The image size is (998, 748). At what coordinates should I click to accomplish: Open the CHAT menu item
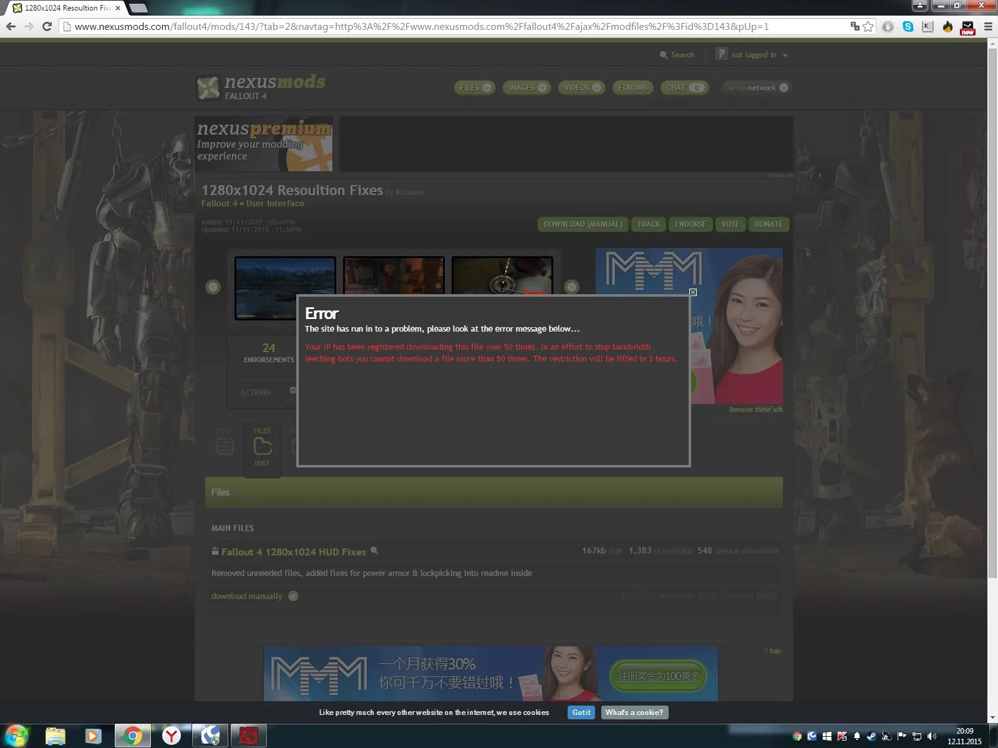(684, 88)
